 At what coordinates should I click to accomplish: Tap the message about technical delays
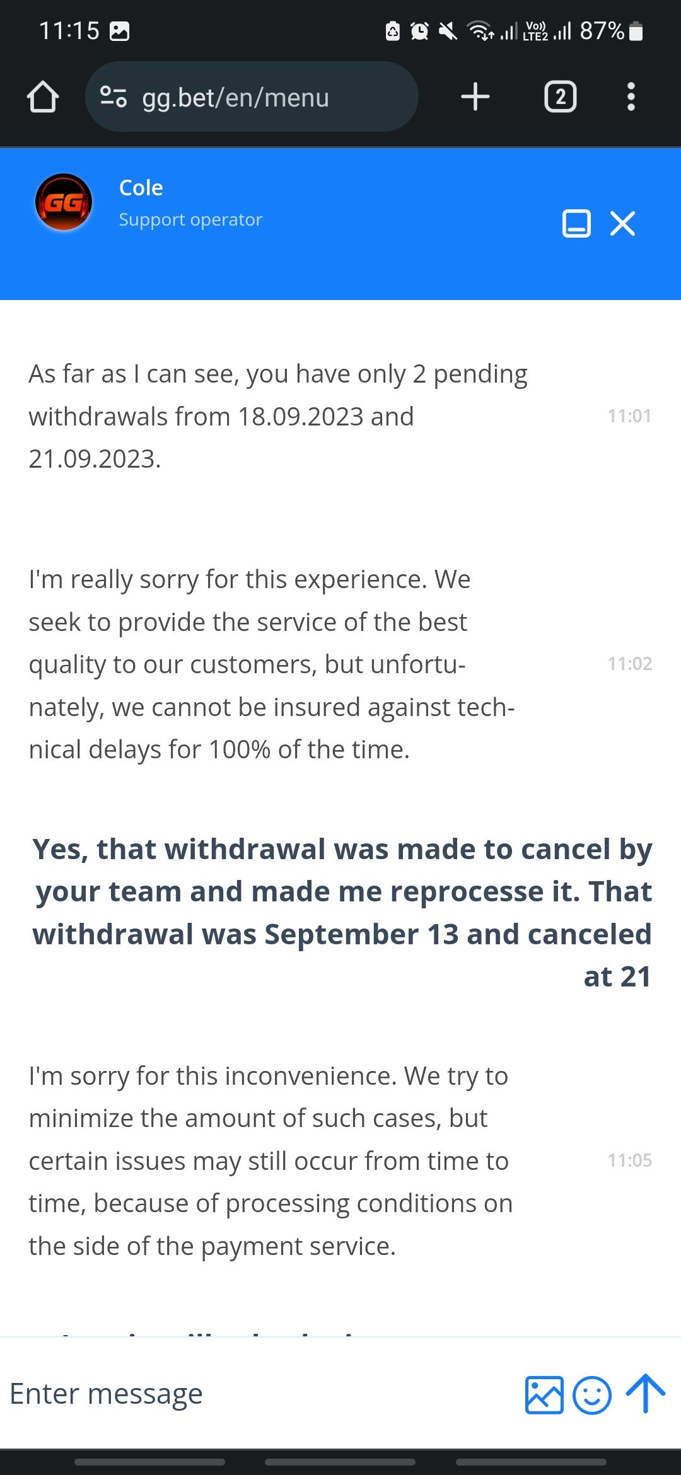coord(271,664)
